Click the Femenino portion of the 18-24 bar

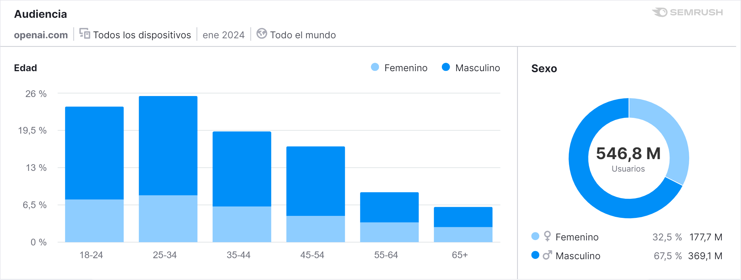(94, 221)
